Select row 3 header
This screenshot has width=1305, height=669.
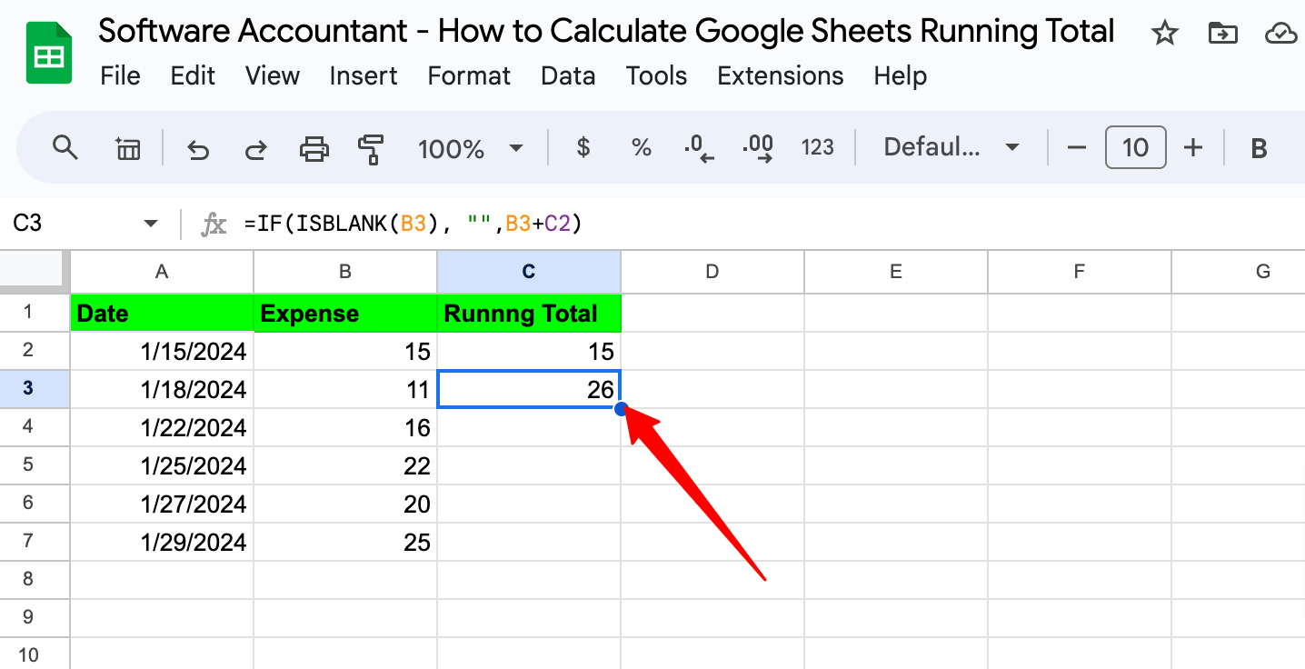click(35, 389)
